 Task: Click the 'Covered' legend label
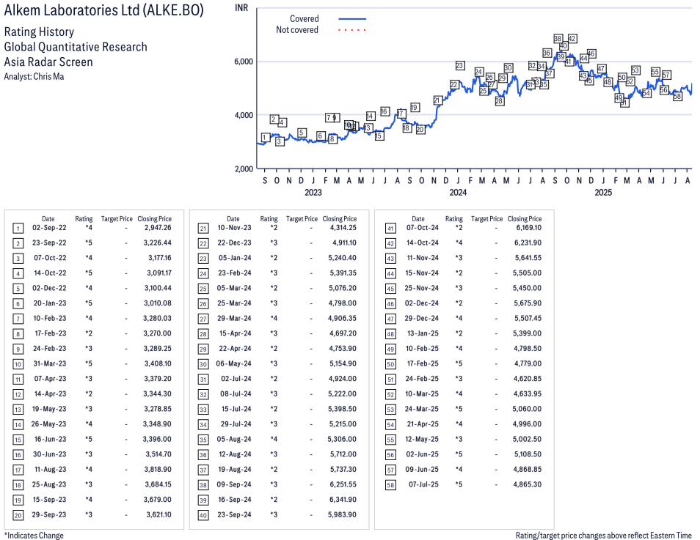pyautogui.click(x=304, y=19)
